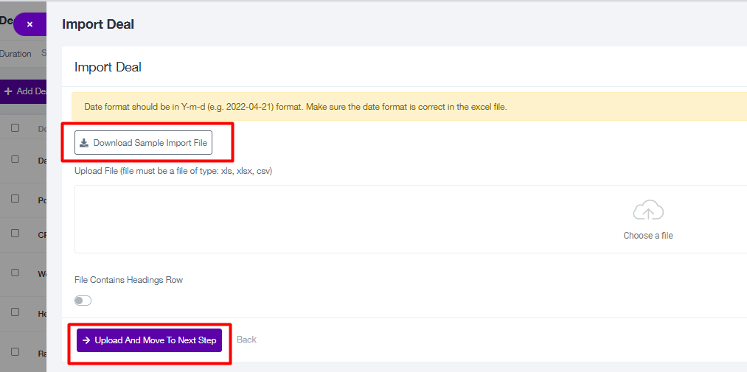Check the checkbox in the 'Po' row
747x372 pixels.
coord(15,198)
